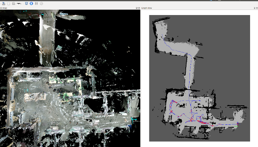Screen dimensions: 258x147
Task: Click the open database icon
Action: click(x=3, y=3)
